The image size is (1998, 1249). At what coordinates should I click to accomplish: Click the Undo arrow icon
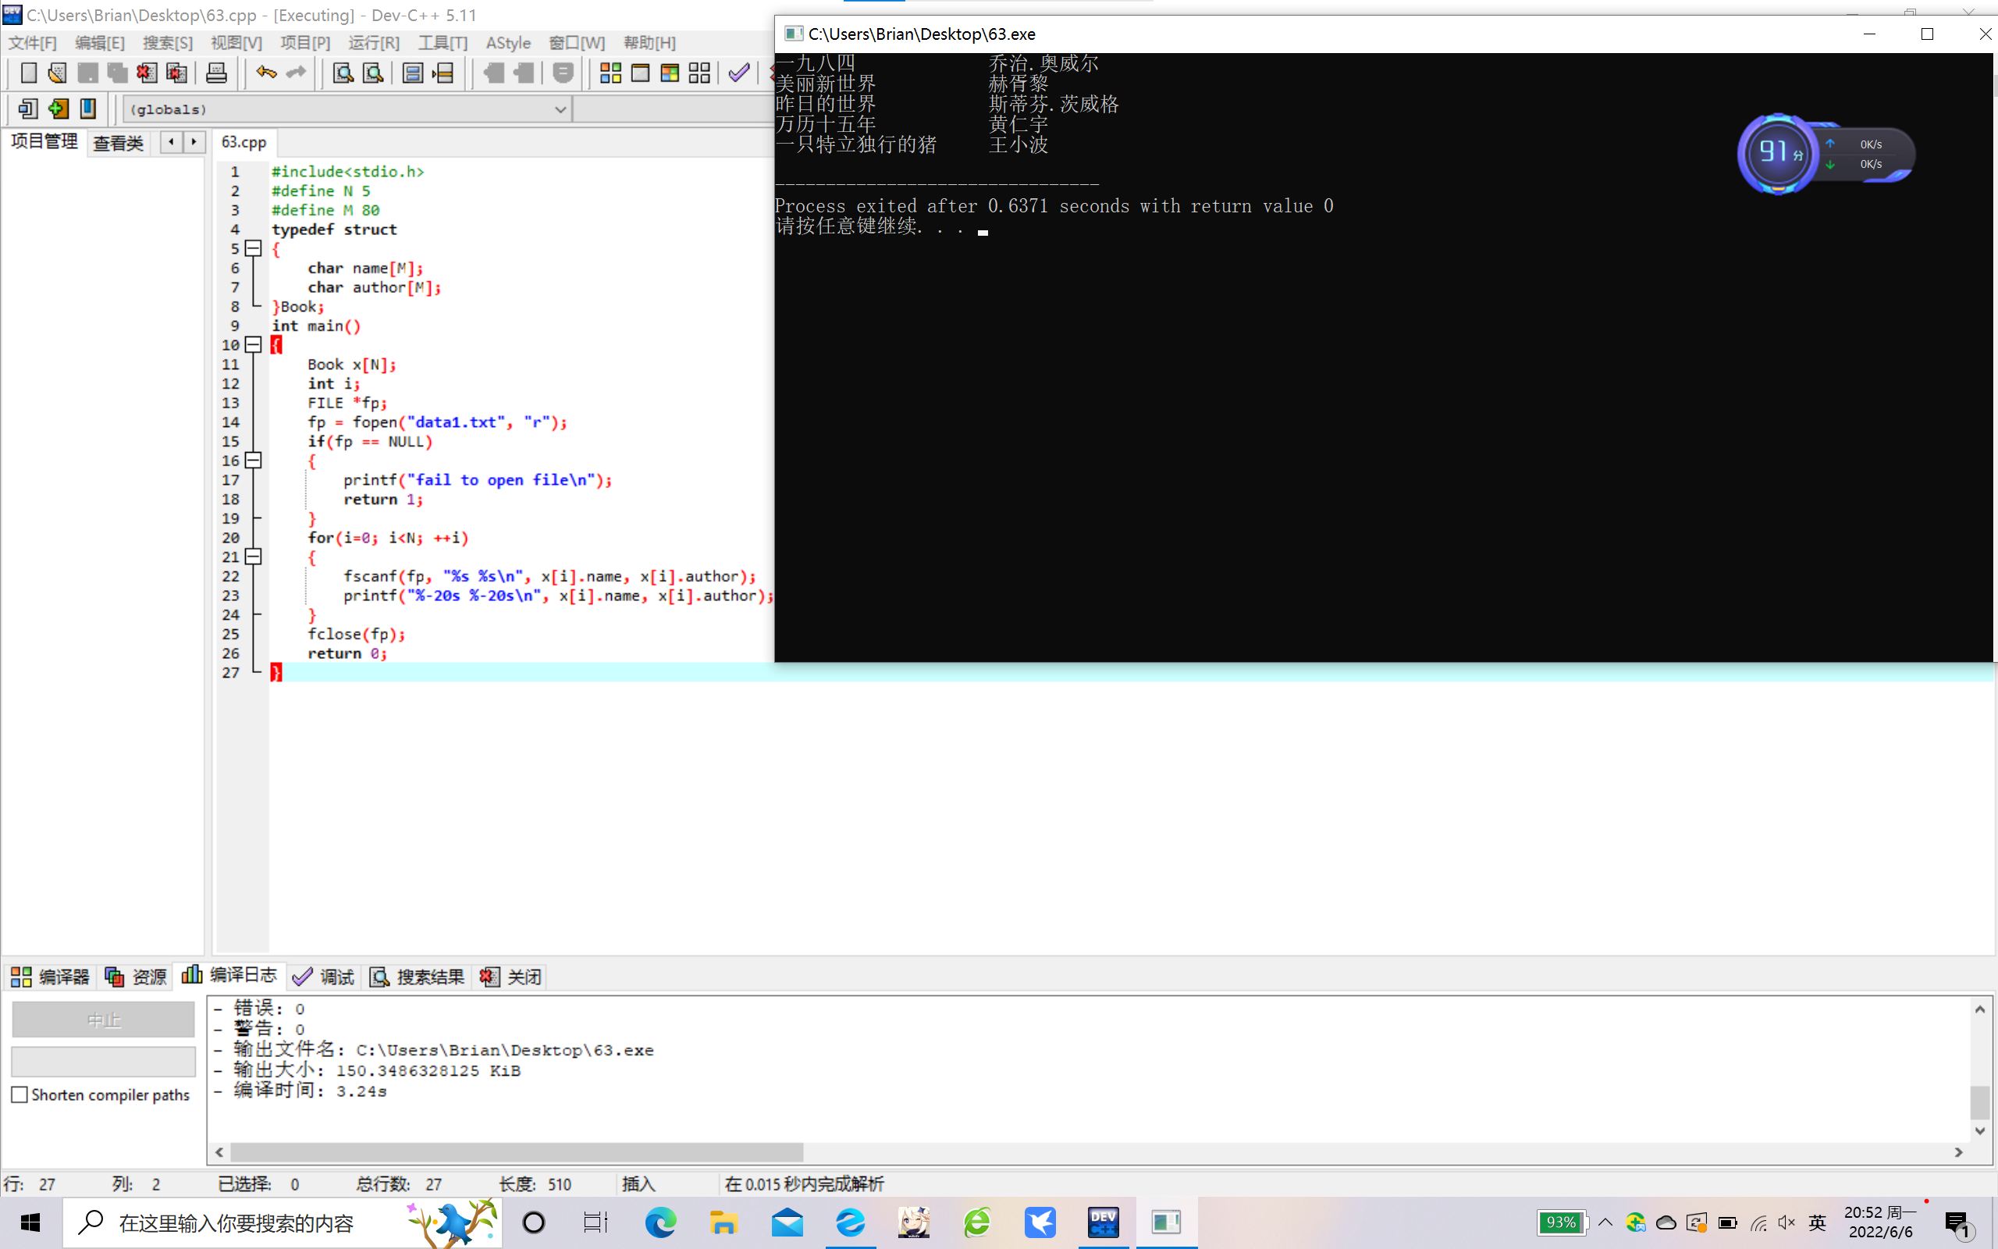coord(266,73)
